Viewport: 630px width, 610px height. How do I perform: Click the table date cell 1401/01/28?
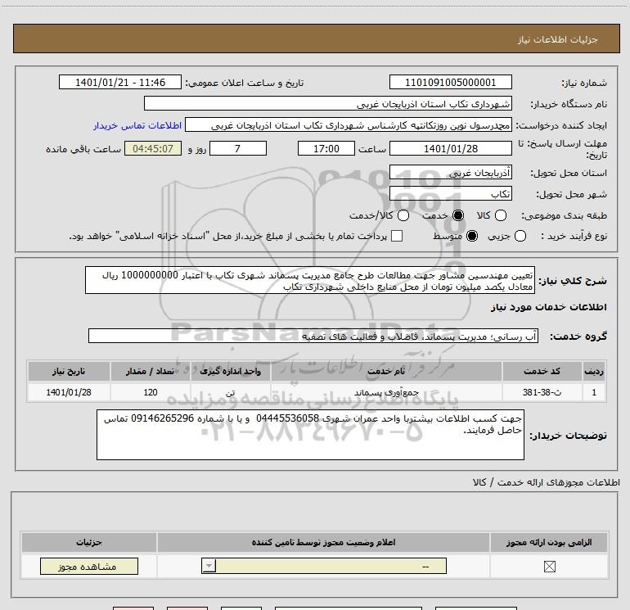point(69,392)
